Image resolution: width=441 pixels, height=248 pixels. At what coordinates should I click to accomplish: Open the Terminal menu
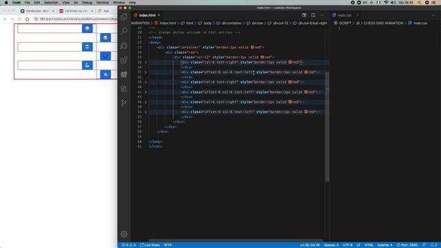103,3
